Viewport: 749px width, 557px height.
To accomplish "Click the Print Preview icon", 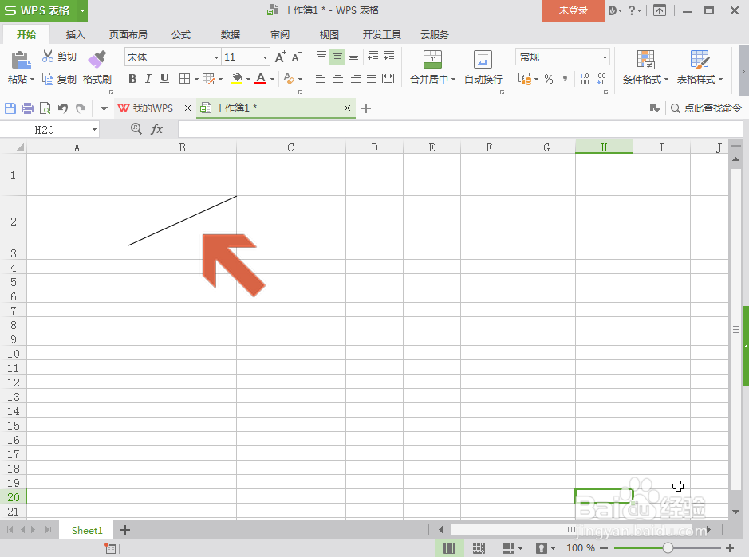I will [x=45, y=108].
